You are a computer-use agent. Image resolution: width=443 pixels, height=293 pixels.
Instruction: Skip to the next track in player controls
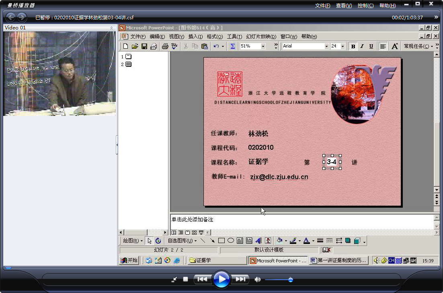pyautogui.click(x=240, y=279)
